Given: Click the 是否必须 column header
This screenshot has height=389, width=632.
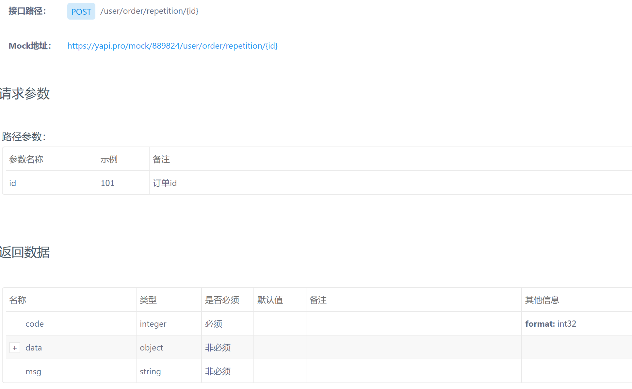Looking at the screenshot, I should click(222, 300).
